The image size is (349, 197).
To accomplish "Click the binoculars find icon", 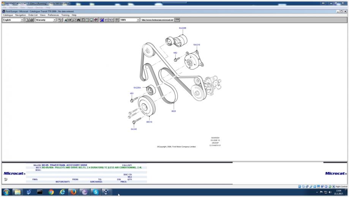I will (78, 20).
